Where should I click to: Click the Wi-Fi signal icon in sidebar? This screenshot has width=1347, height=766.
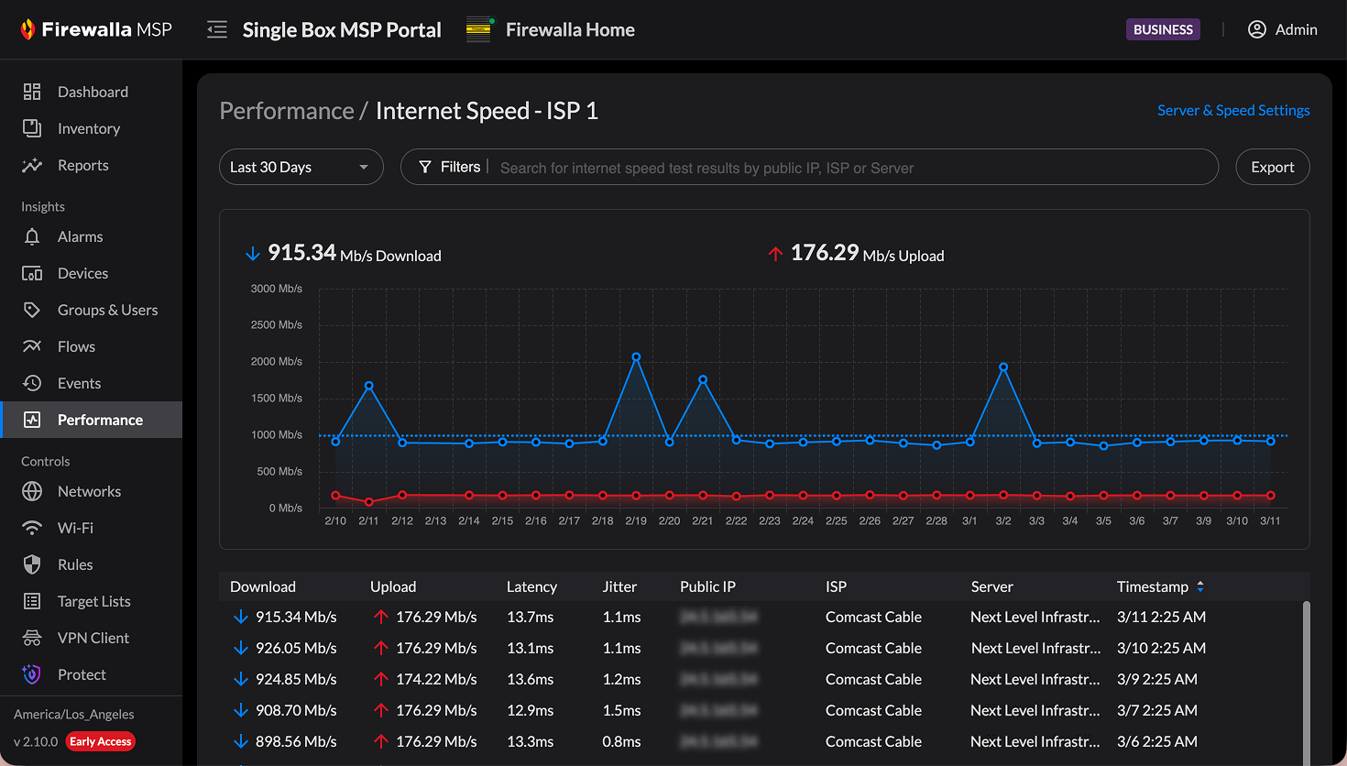click(x=32, y=528)
